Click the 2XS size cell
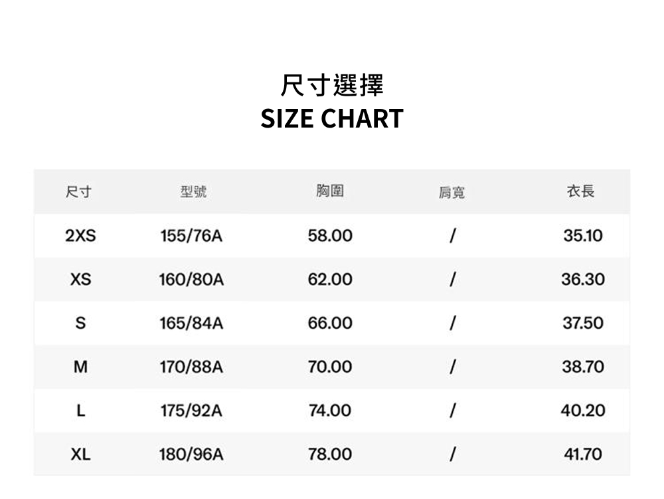 [x=80, y=235]
